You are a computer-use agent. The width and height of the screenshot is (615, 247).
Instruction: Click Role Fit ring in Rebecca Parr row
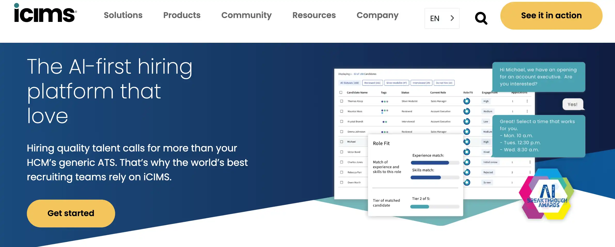point(467,172)
